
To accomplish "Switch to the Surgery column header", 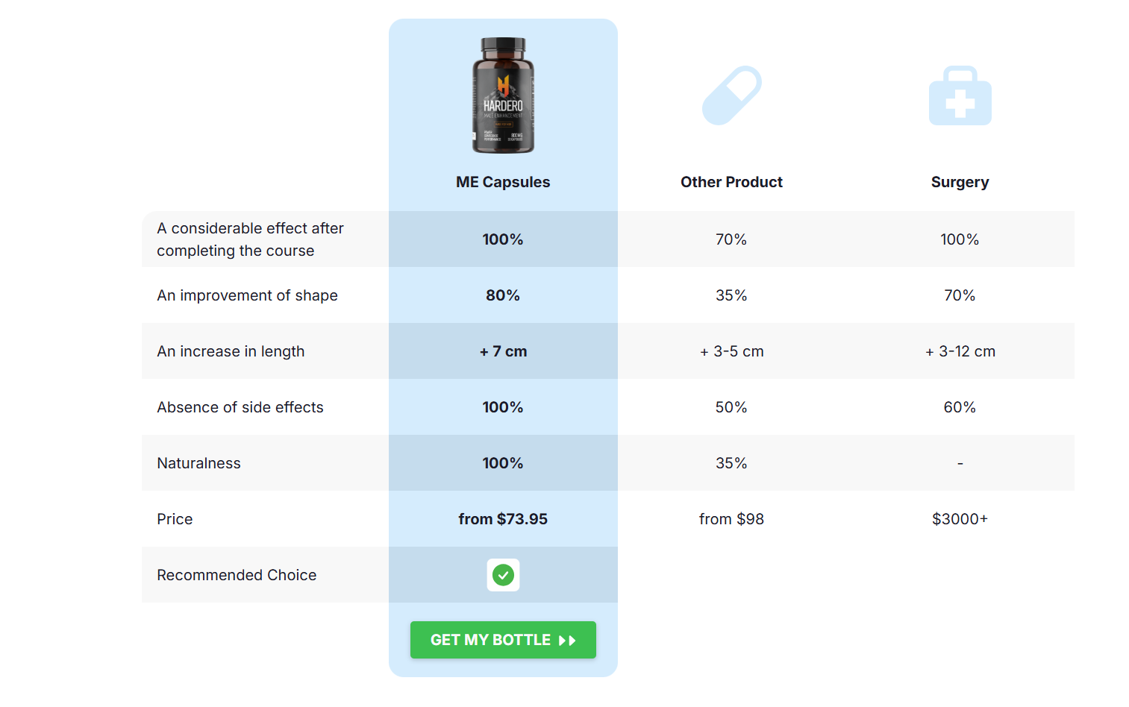I will point(960,181).
